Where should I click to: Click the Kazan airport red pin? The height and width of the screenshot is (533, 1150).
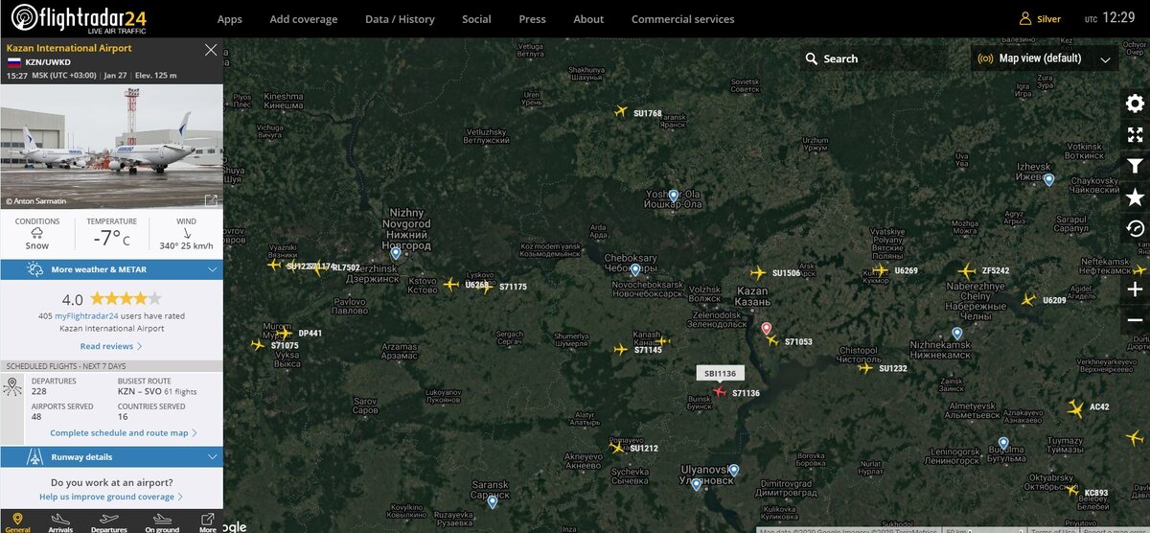(766, 329)
